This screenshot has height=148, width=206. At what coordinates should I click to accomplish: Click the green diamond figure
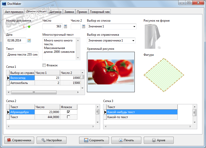click(x=164, y=75)
